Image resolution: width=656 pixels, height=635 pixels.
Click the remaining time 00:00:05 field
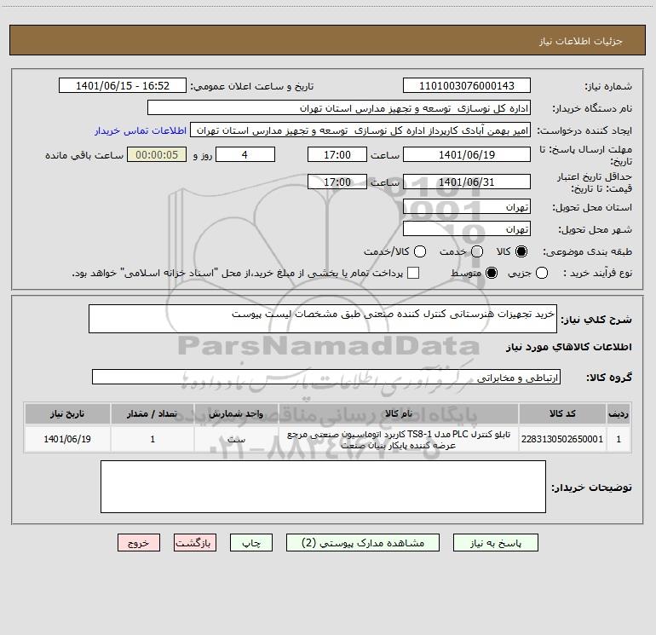(x=157, y=154)
